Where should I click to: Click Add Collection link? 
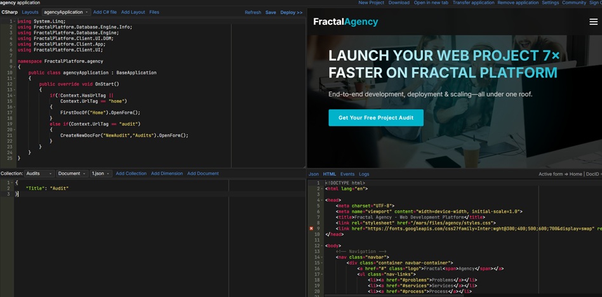(x=131, y=173)
